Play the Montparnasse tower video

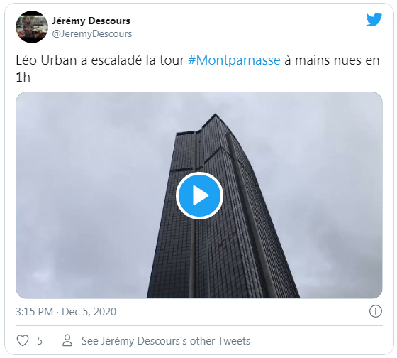pos(199,195)
